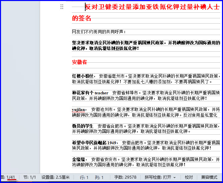Click the 列: 1 column indicator
The height and width of the screenshot is (183, 223).
(99, 177)
